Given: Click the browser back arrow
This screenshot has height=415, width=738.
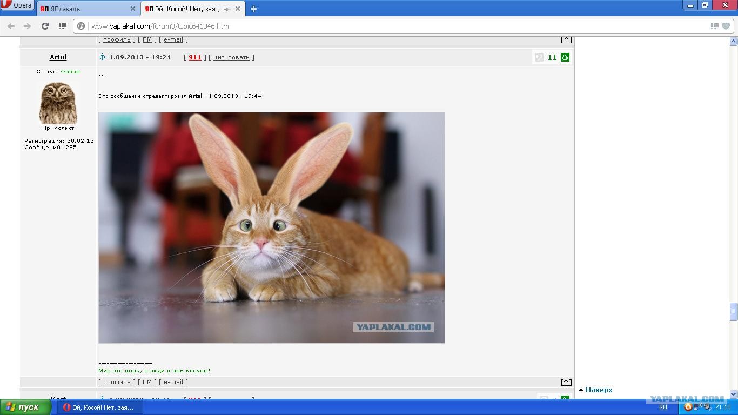Looking at the screenshot, I should 11,26.
